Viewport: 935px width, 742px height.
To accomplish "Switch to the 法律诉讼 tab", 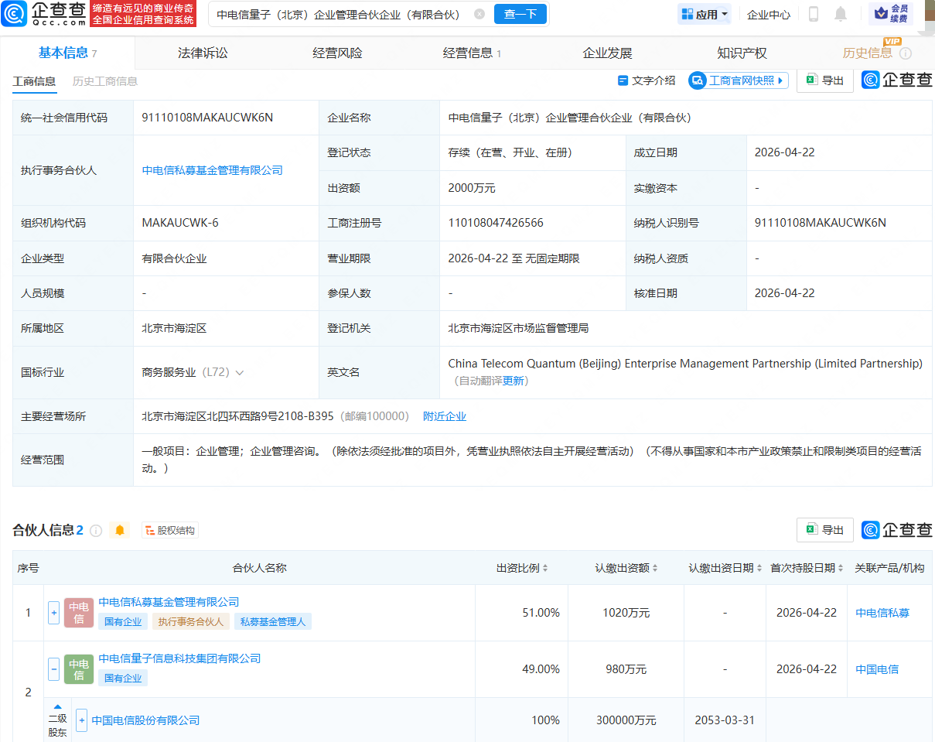I will (203, 53).
